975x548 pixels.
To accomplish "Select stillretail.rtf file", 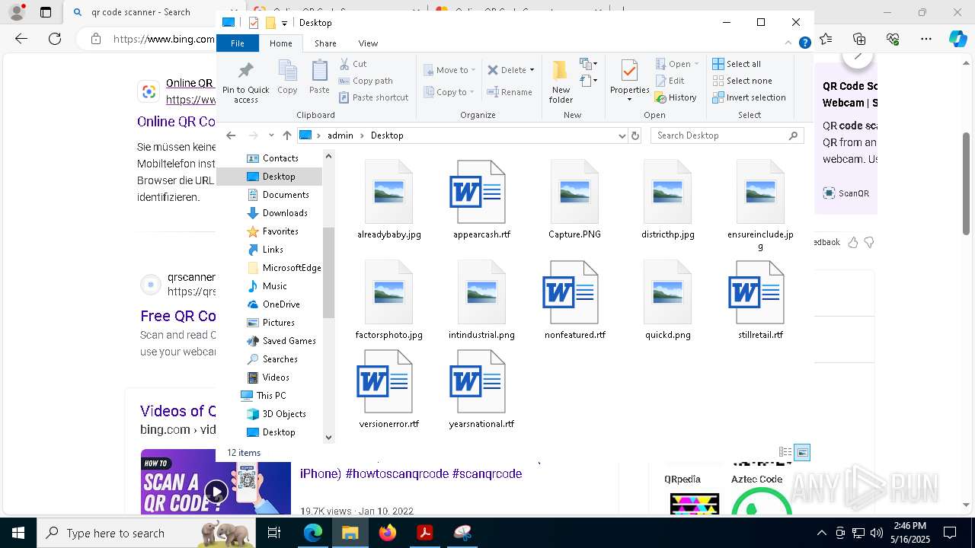I will coord(760,300).
